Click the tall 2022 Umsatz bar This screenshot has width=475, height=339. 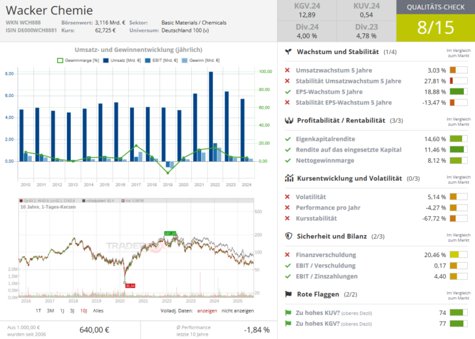[211, 116]
